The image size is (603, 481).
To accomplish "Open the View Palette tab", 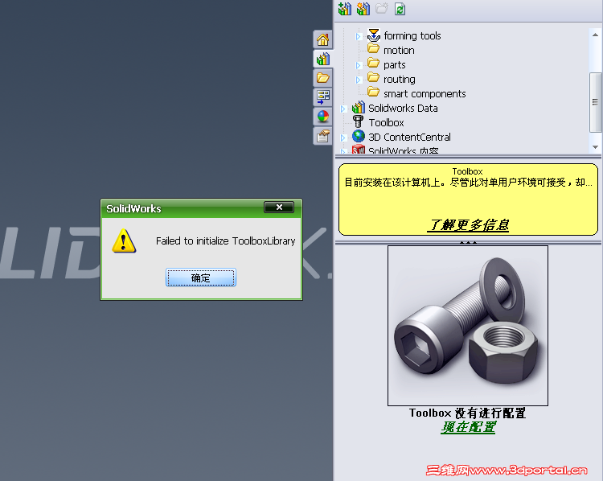I will [x=322, y=97].
